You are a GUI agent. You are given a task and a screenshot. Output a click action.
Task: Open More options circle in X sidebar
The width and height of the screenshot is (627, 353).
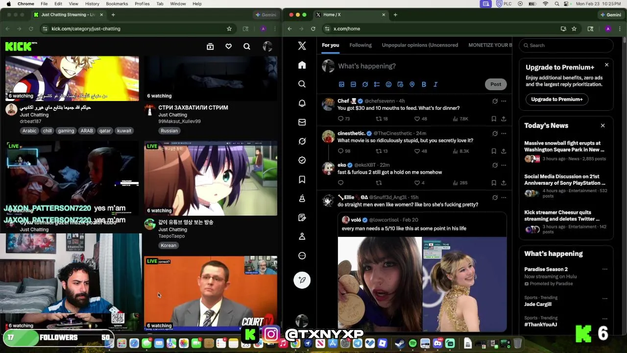tap(302, 255)
